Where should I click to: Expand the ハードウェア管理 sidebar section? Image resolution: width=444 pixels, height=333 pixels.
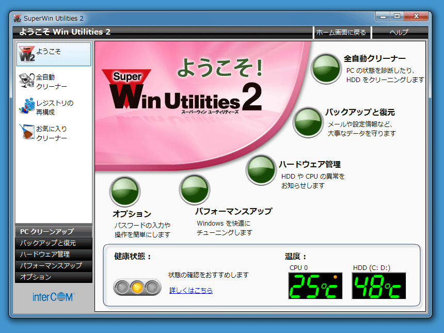pyautogui.click(x=54, y=255)
